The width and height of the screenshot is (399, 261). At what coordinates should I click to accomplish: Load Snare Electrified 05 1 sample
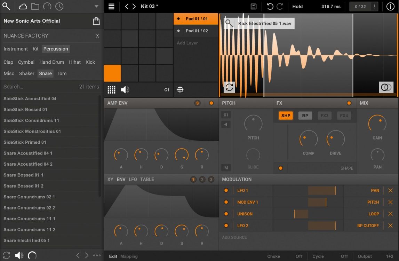(50, 240)
